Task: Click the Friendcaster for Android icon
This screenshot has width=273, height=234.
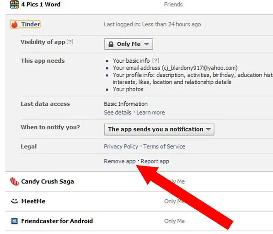Action: [x=15, y=221]
